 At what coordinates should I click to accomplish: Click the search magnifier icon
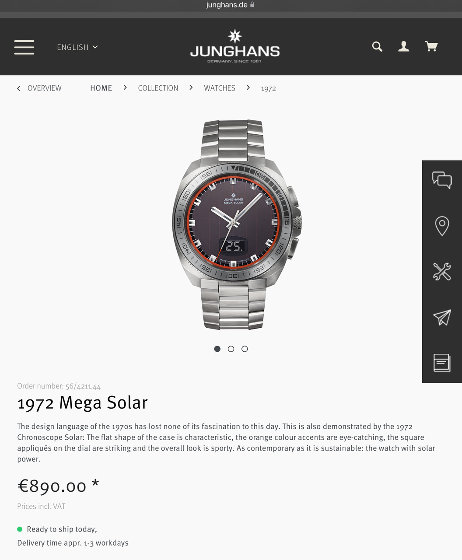(x=377, y=46)
